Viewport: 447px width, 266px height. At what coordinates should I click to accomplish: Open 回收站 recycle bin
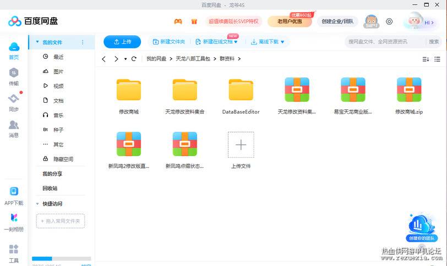pos(50,189)
